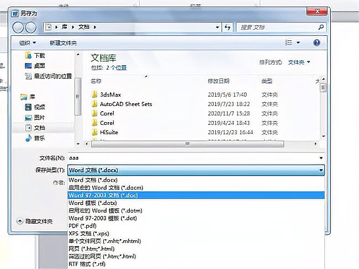The width and height of the screenshot is (359, 269).
Task: Choose 启用宏的 Word 文档 (*.docm)
Action: 196,187
